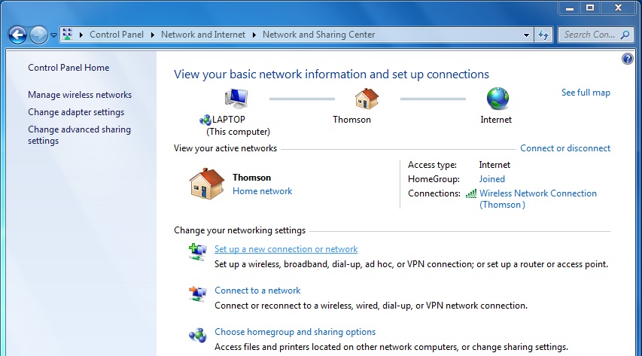Screen dimensions: 642x356
Task: Open the HomeGroup Joined link
Action: 491,179
